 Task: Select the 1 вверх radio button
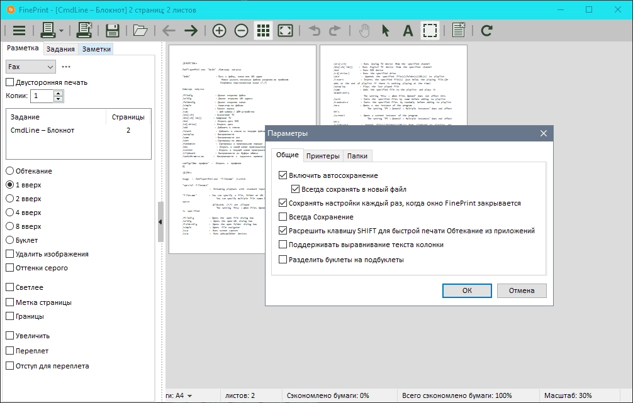click(9, 185)
